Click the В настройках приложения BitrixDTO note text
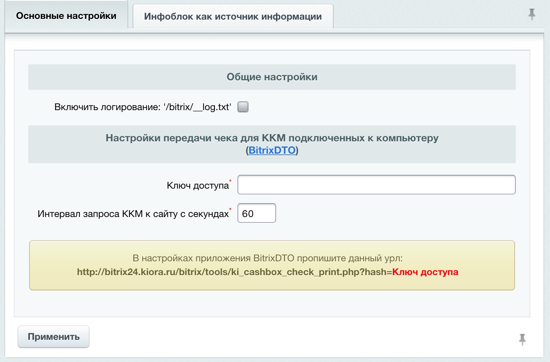Image resolution: width=550 pixels, height=362 pixels. [x=267, y=258]
